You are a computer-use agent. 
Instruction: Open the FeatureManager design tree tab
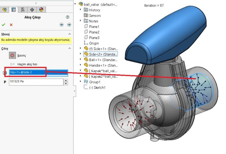tap(4, 10)
